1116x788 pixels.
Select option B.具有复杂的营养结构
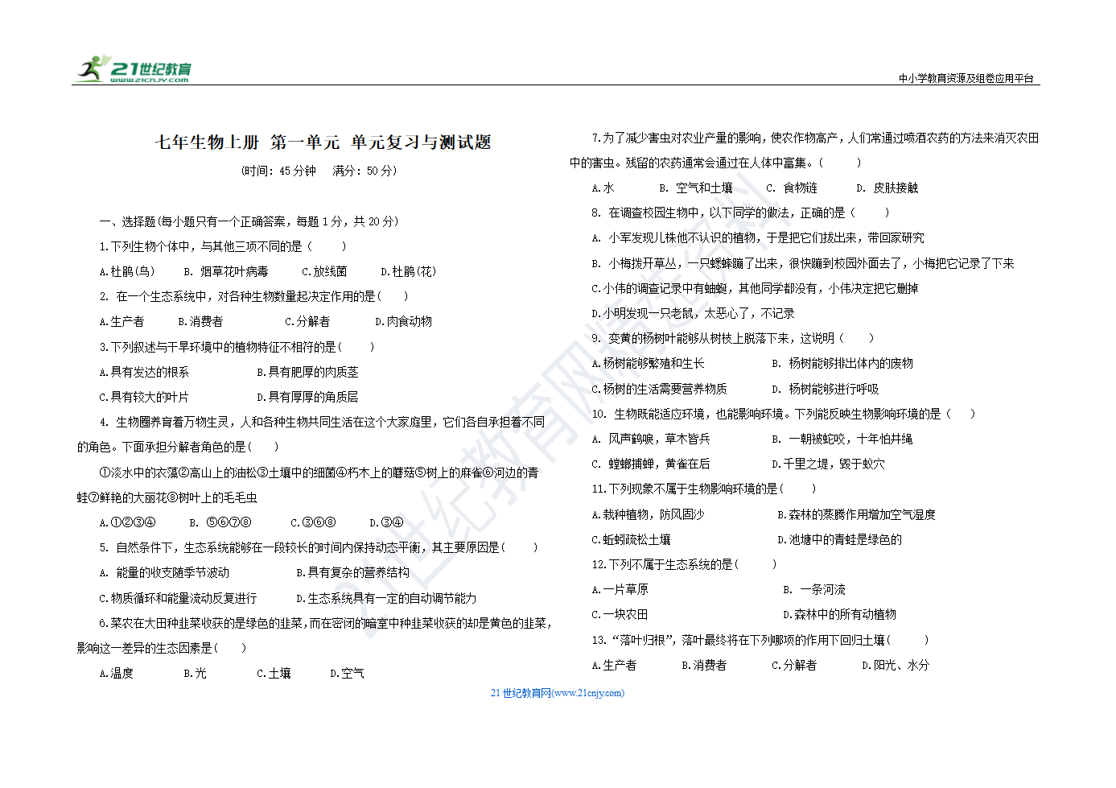pyautogui.click(x=352, y=572)
